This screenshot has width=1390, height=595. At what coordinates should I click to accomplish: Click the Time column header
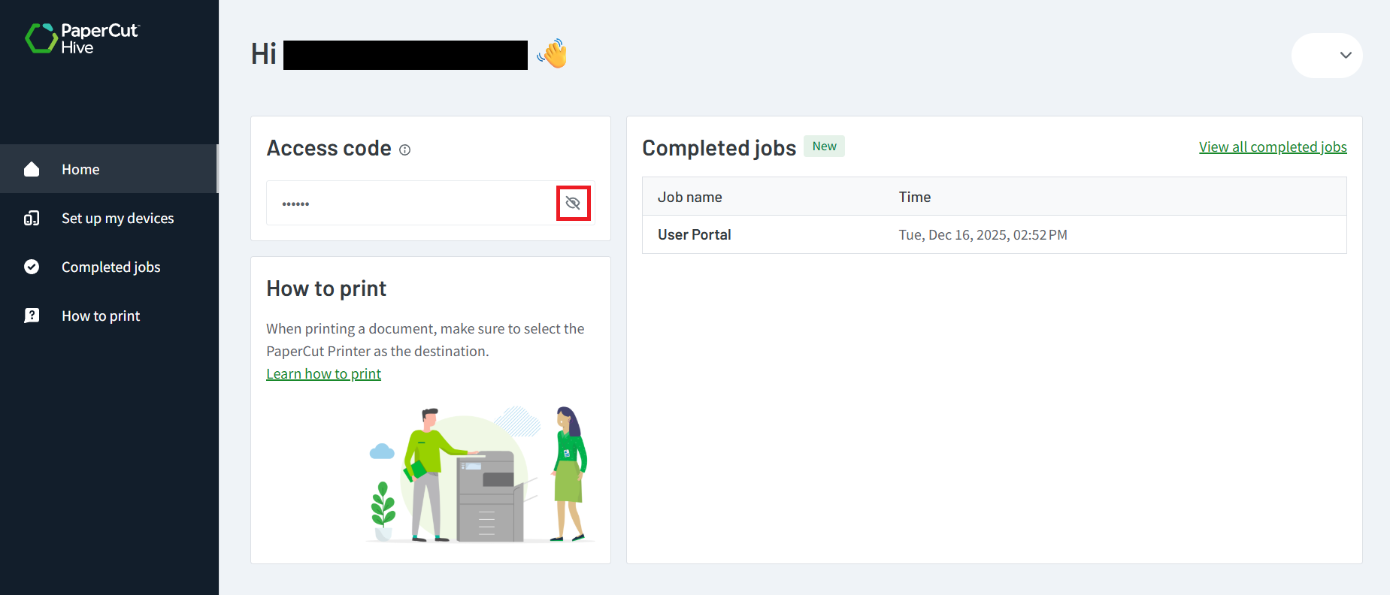[x=914, y=198]
